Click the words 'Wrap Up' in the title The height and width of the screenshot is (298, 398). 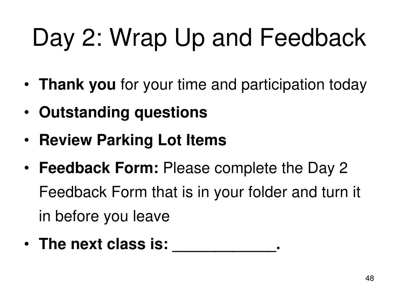pyautogui.click(x=157, y=38)
